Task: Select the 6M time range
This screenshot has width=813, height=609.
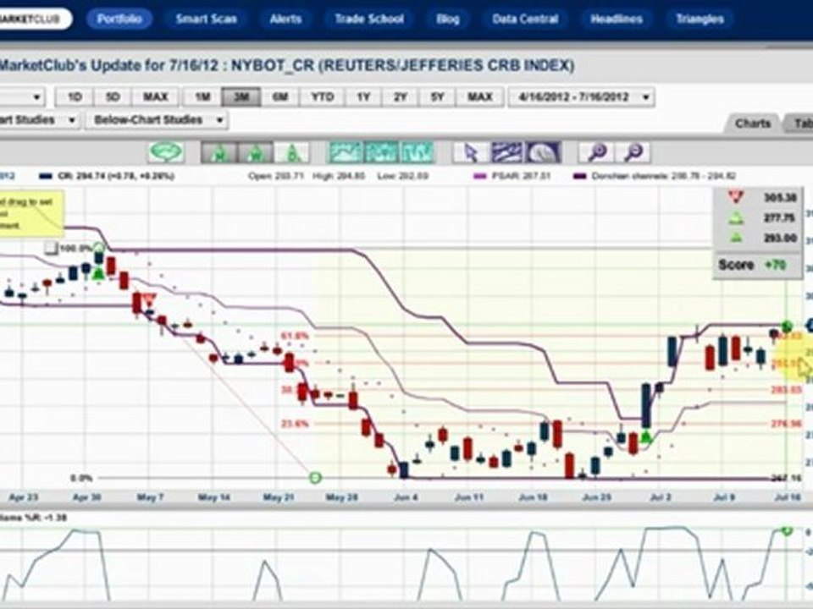Action: point(280,96)
